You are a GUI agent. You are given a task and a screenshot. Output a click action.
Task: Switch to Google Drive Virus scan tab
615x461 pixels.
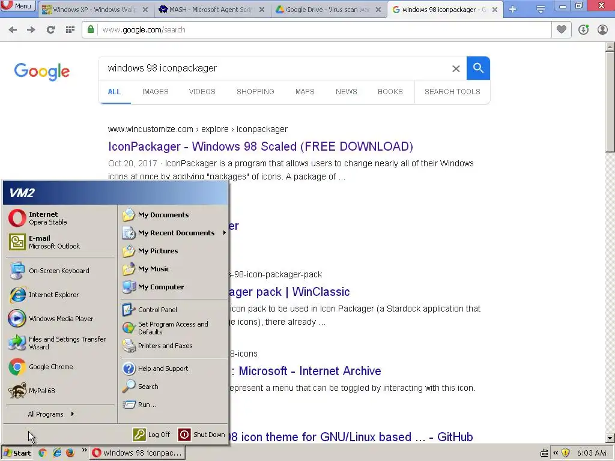329,10
